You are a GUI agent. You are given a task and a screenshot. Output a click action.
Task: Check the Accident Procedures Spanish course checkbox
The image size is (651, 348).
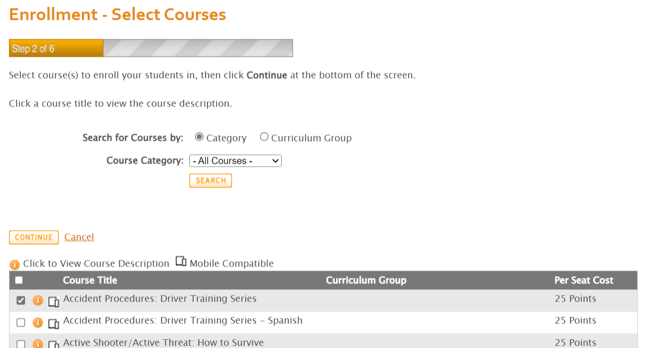(x=21, y=322)
